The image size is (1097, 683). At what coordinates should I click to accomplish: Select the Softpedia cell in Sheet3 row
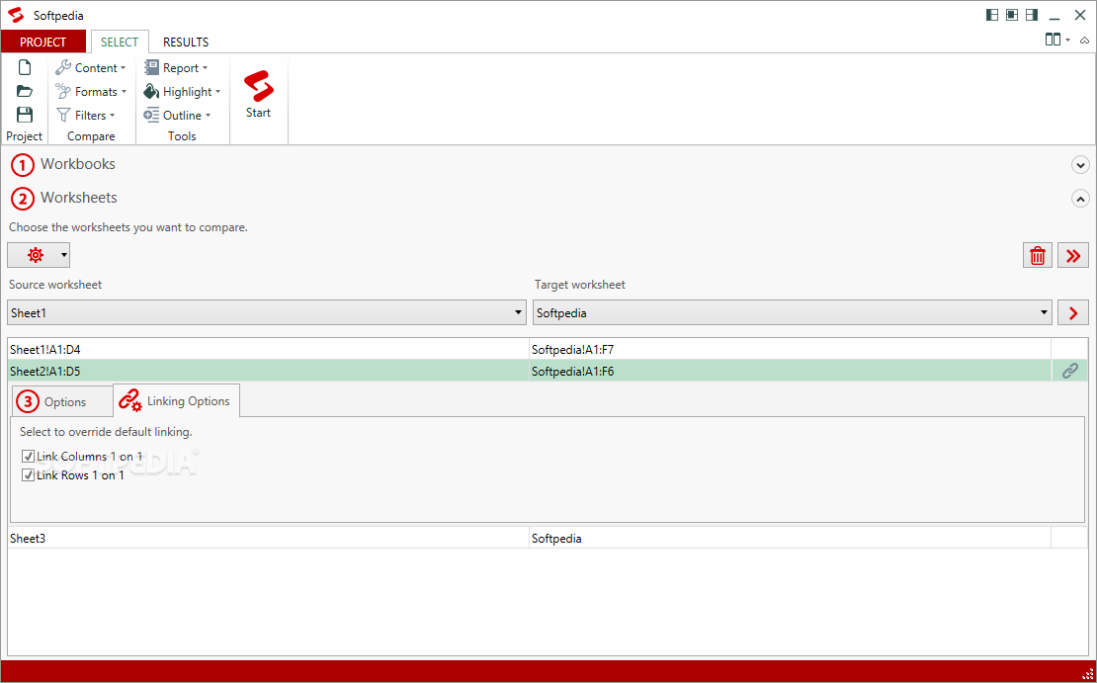pyautogui.click(x=790, y=538)
